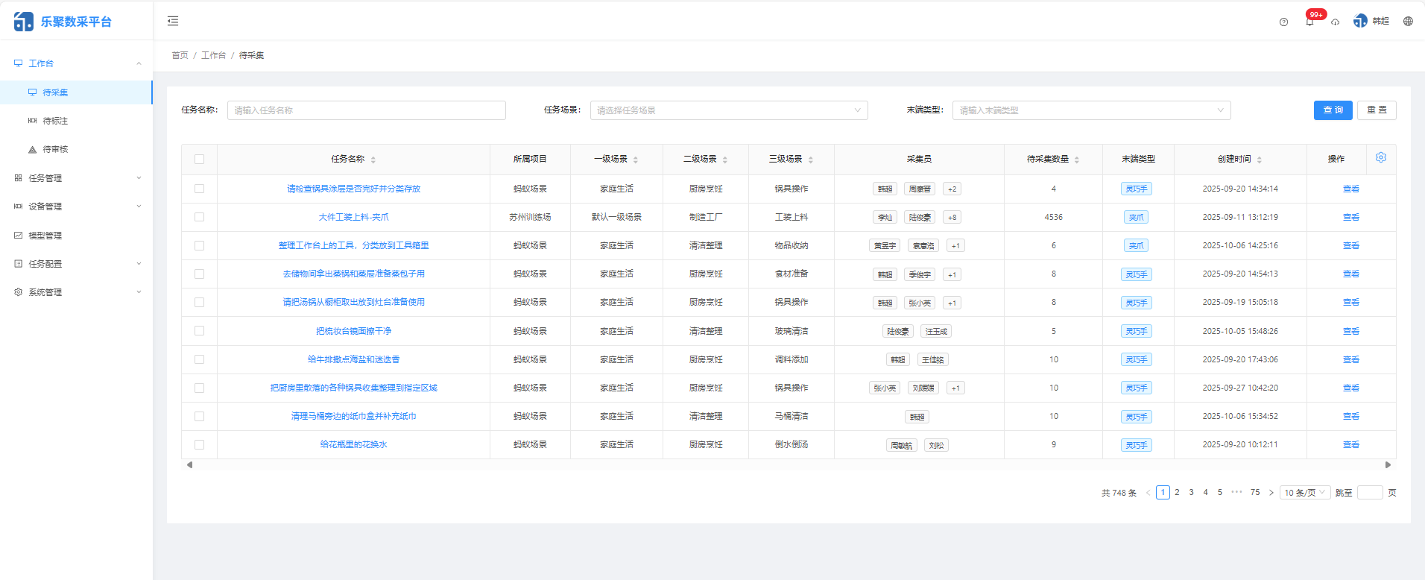Sort by 任务名称 column sort arrows

(x=373, y=160)
